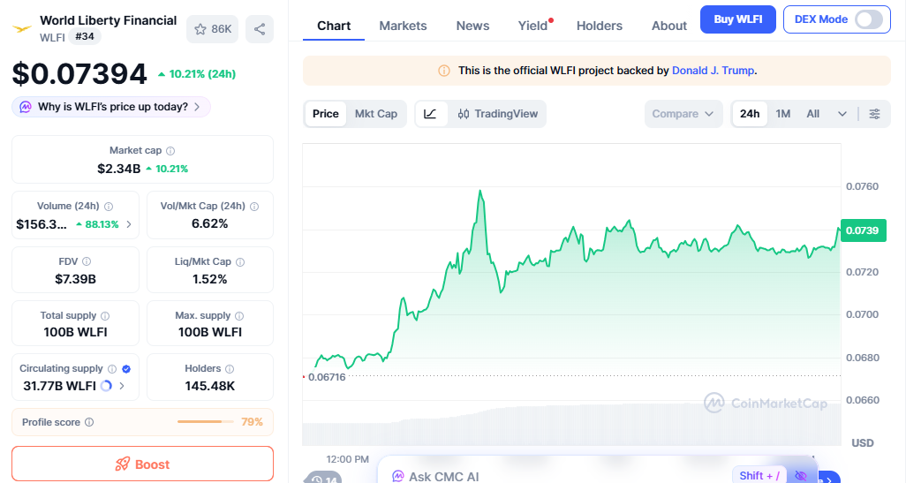Click the 0.06716 opening price label
Viewport: 906px width, 483px height.
[x=327, y=377]
